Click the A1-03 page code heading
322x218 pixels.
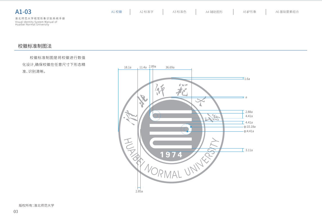(x=23, y=12)
